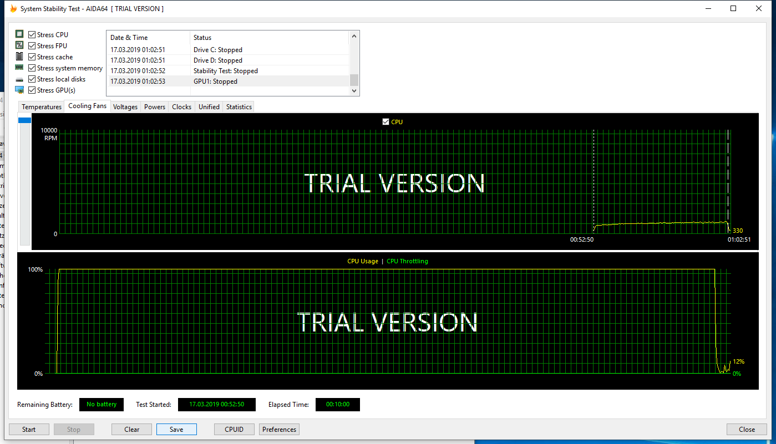Click the FPU percent icon
The height and width of the screenshot is (444, 776).
pyautogui.click(x=19, y=45)
